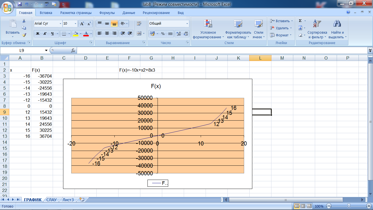Adjust the zoom slider handle

(x=349, y=206)
